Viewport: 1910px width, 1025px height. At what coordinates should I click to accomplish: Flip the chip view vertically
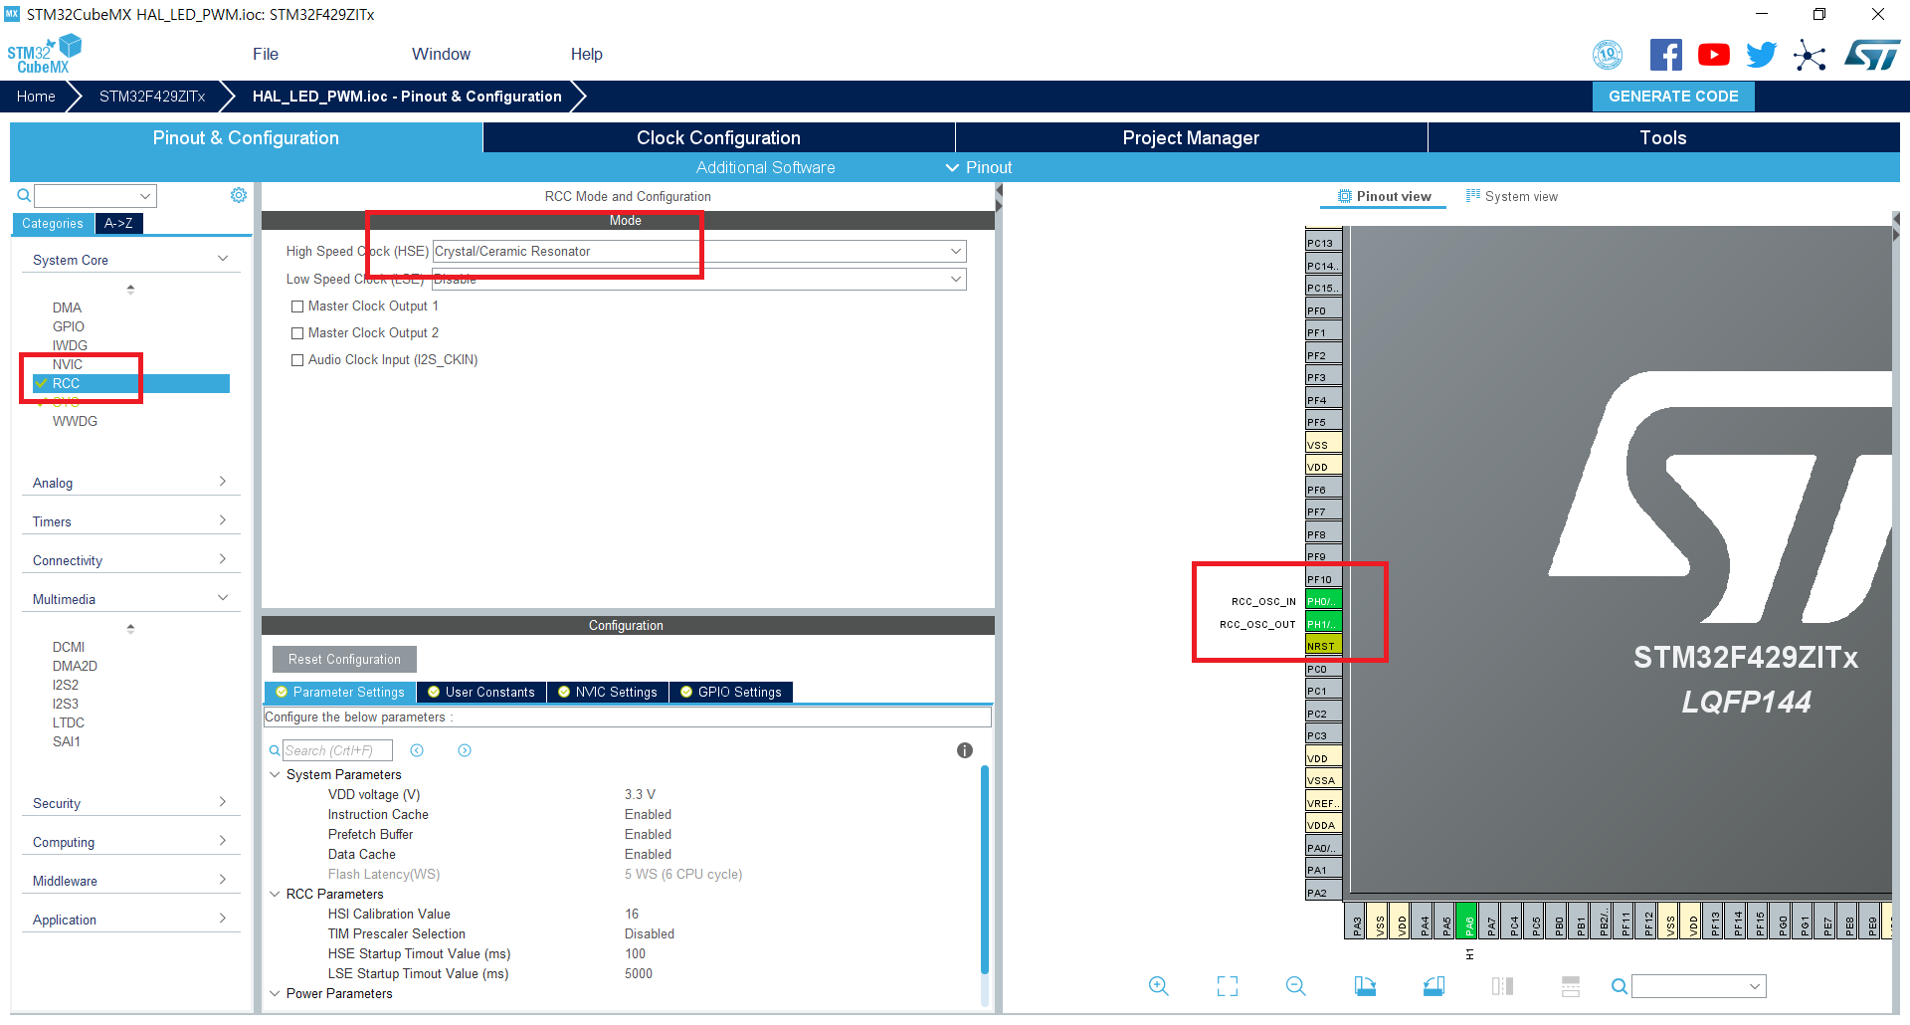click(x=1571, y=986)
